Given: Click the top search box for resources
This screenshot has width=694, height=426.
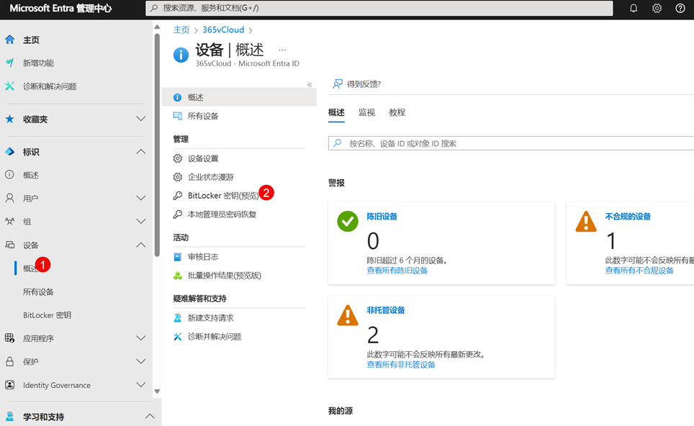Looking at the screenshot, I should tap(379, 8).
